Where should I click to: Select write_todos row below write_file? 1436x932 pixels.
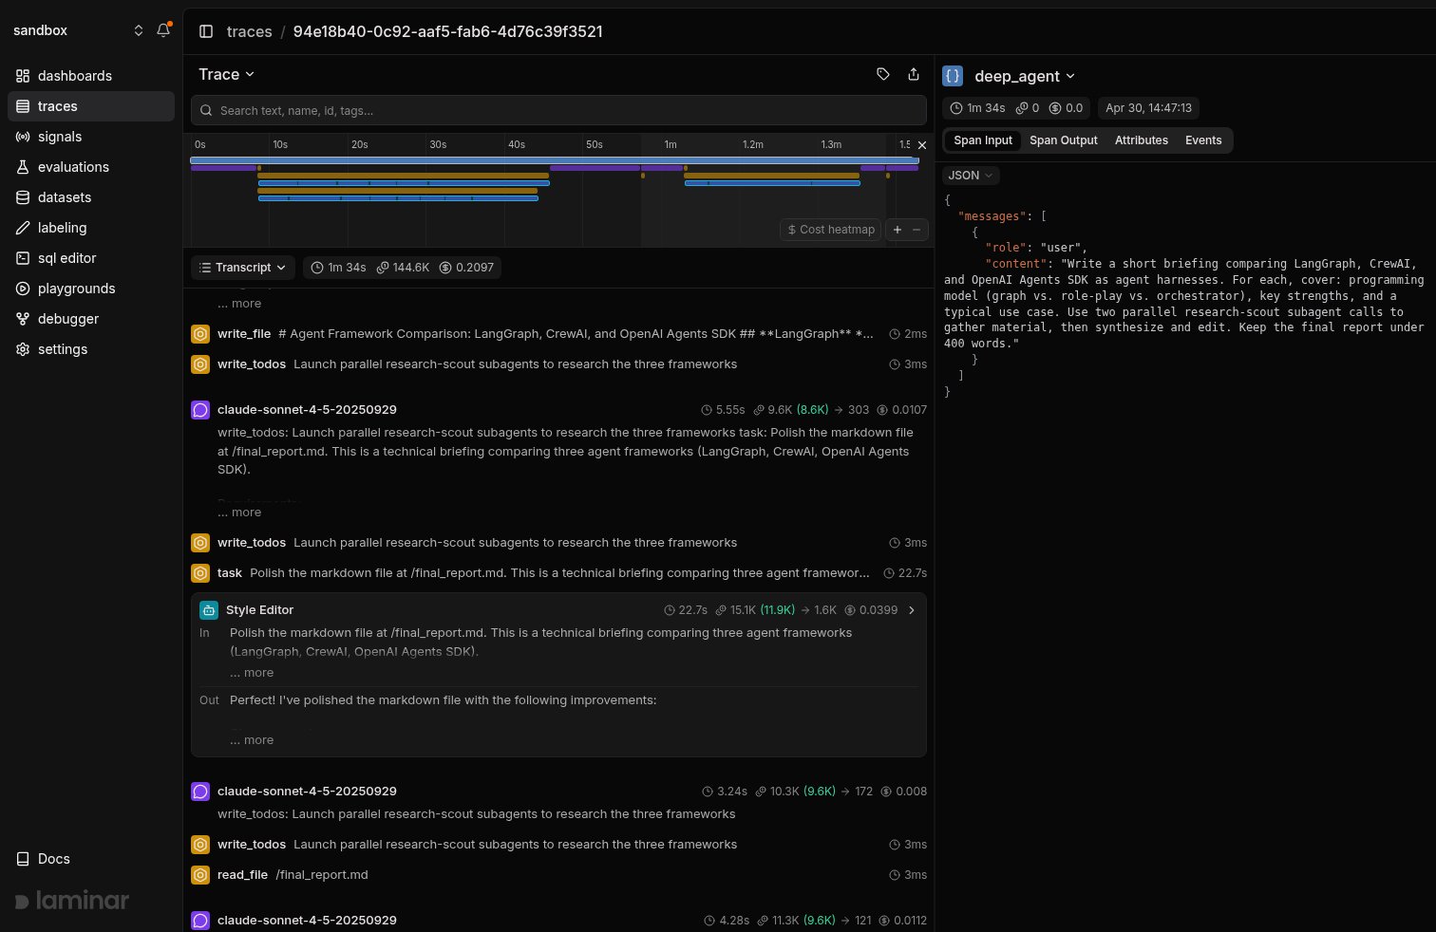tap(558, 364)
